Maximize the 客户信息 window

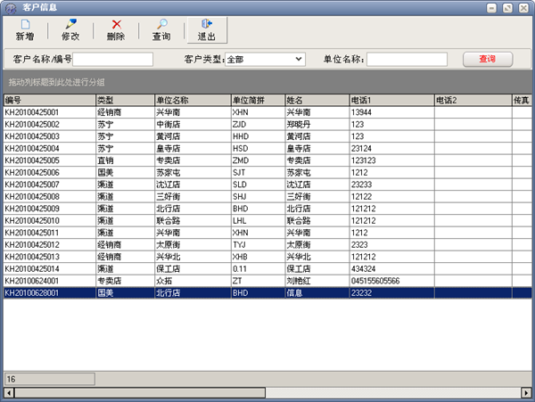507,7
